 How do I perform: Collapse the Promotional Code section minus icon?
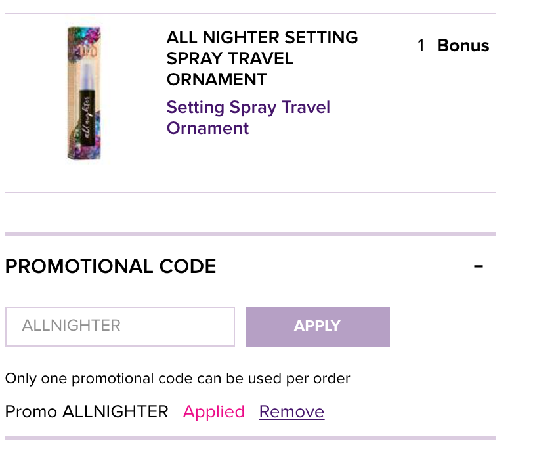pyautogui.click(x=478, y=266)
